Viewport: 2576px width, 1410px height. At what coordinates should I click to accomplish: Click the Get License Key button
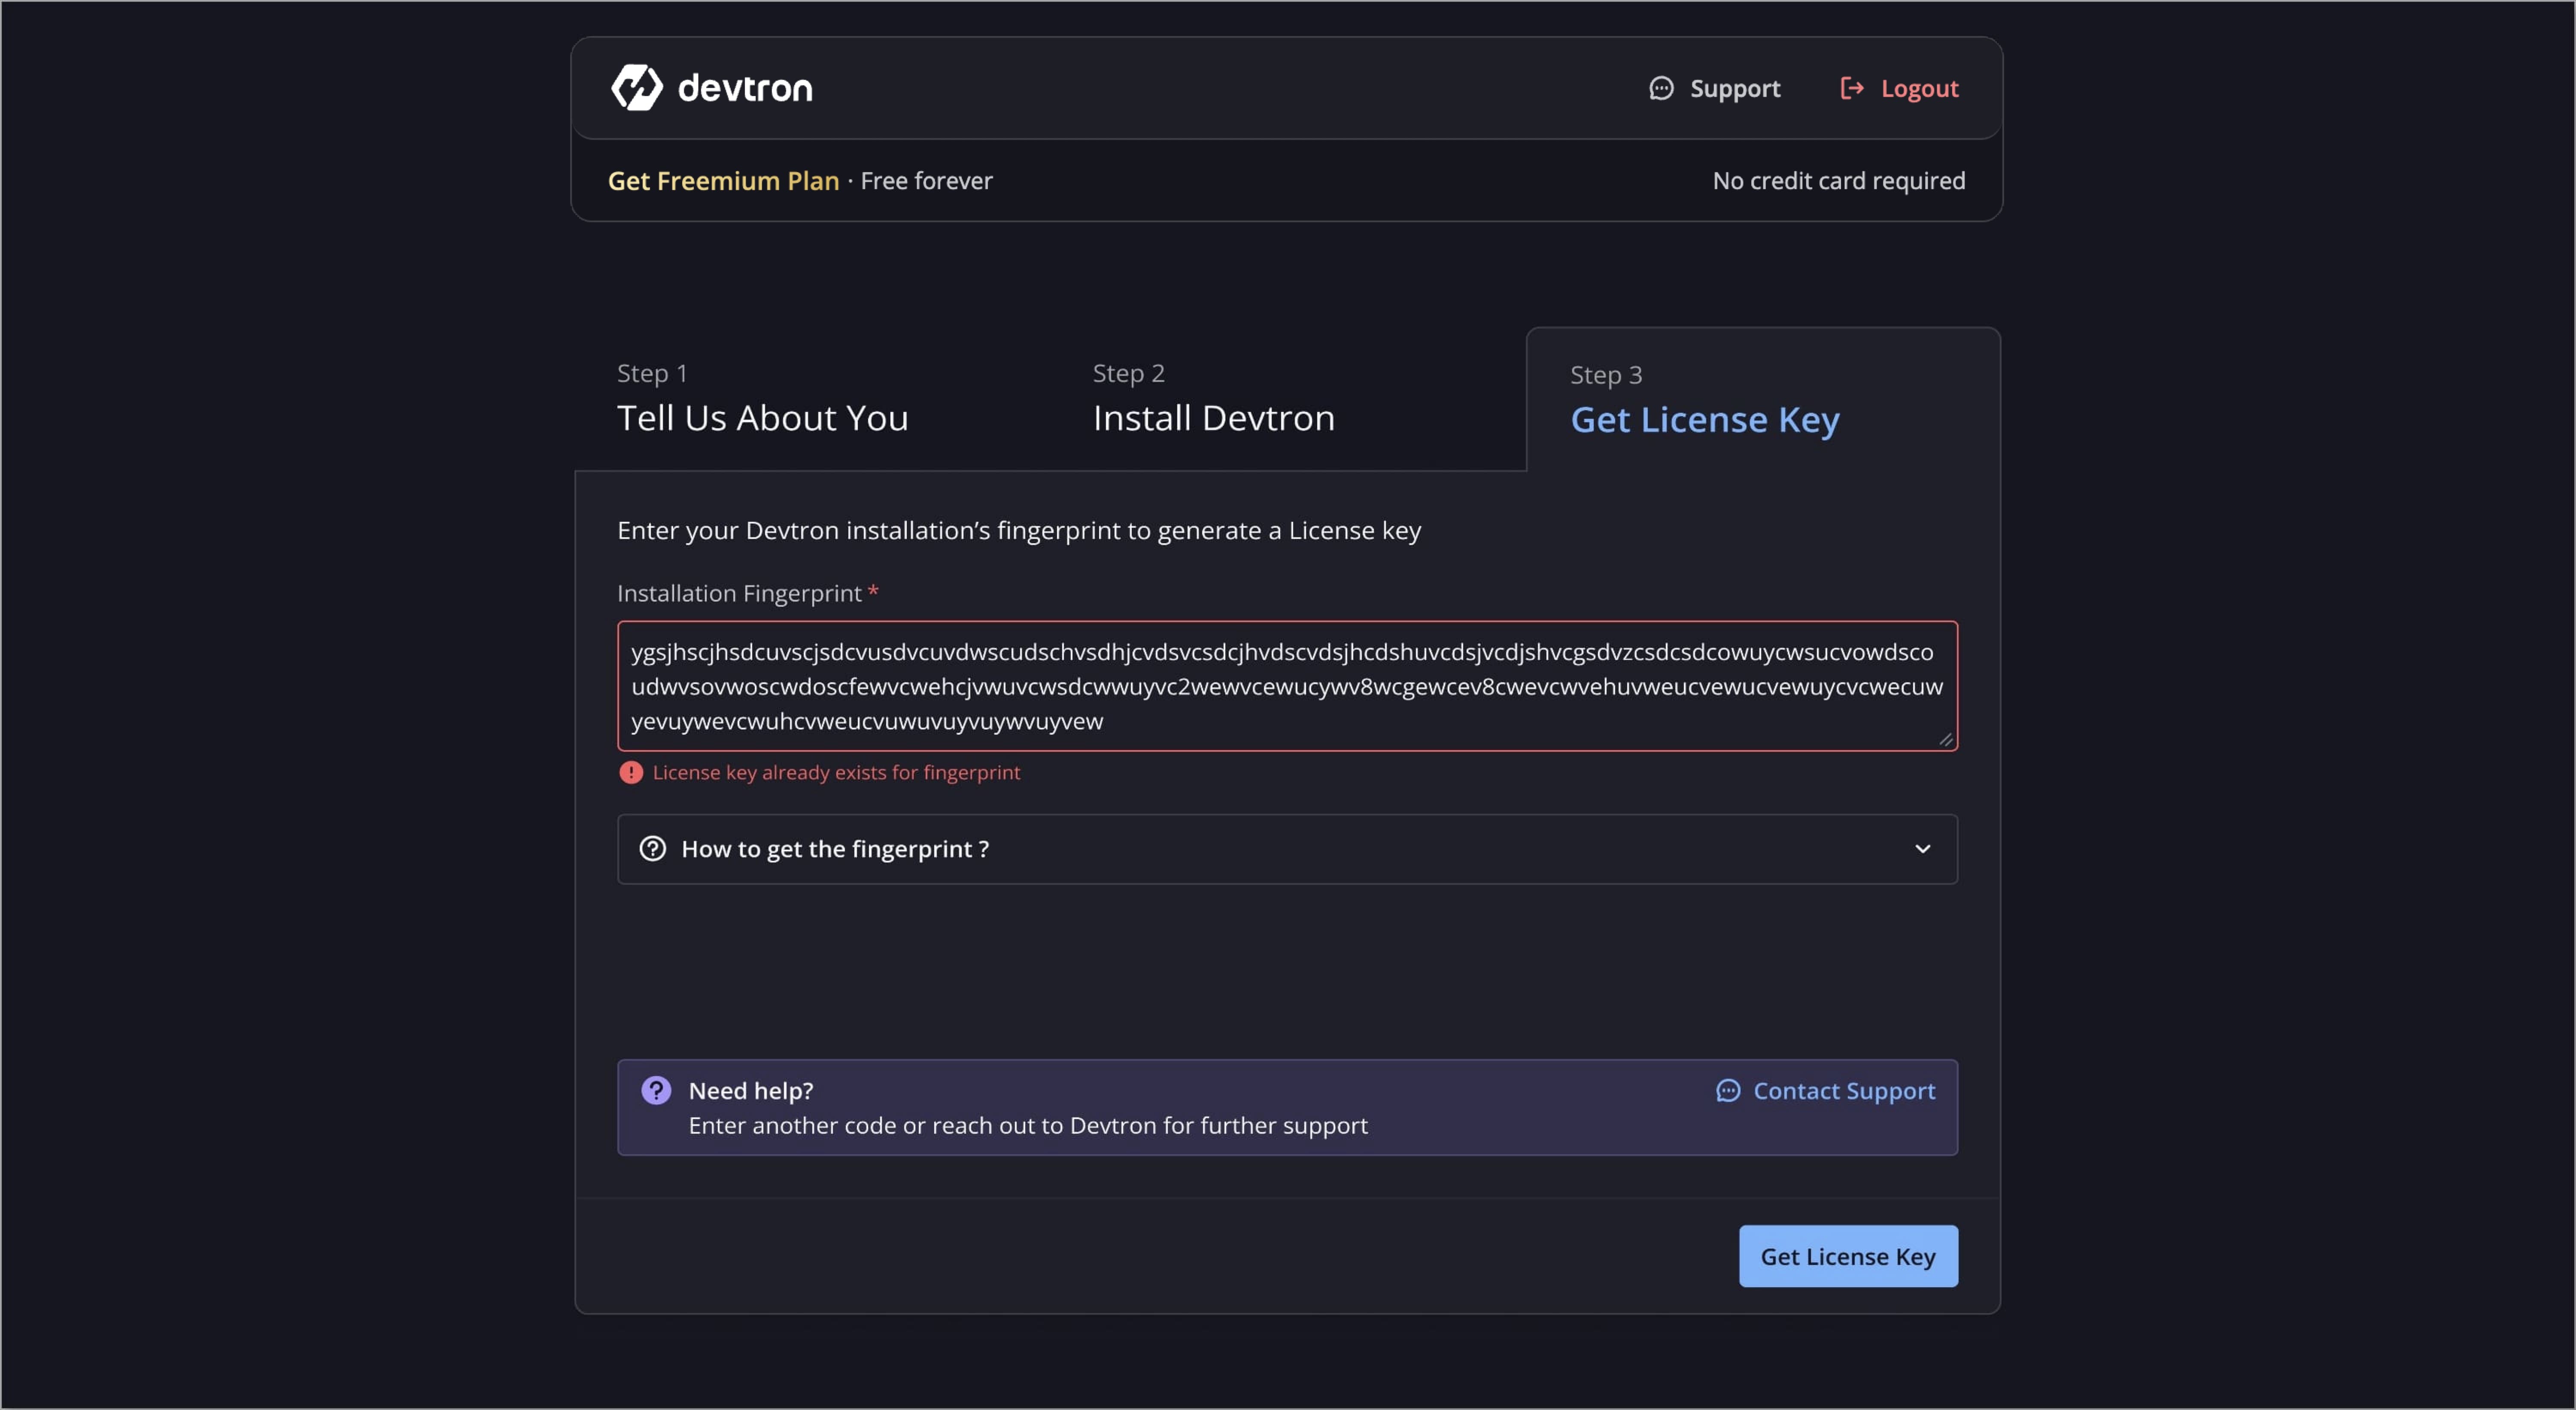click(x=1848, y=1256)
